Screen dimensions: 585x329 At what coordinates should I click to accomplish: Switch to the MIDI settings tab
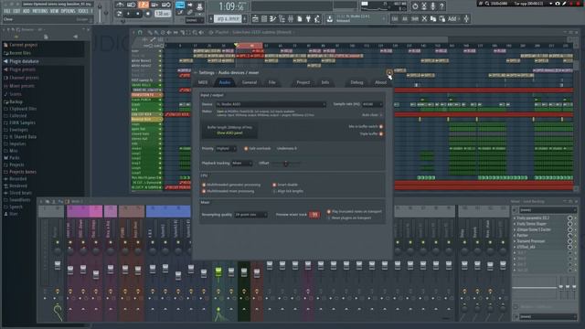point(203,82)
